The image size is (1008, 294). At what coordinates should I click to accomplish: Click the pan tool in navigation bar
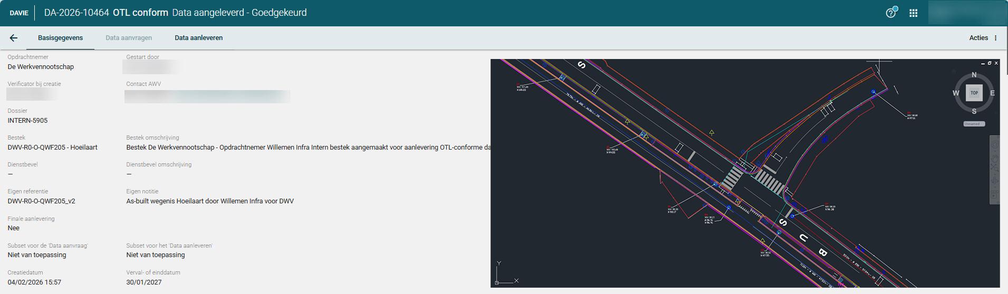tap(994, 156)
